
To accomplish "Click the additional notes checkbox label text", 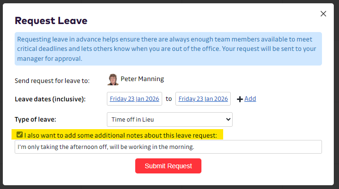I will (121, 135).
